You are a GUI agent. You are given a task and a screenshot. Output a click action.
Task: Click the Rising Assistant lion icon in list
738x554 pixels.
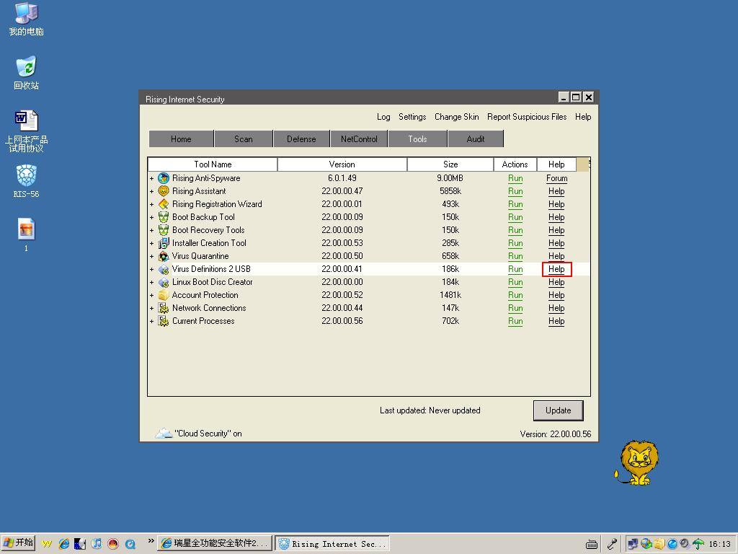[x=164, y=191]
